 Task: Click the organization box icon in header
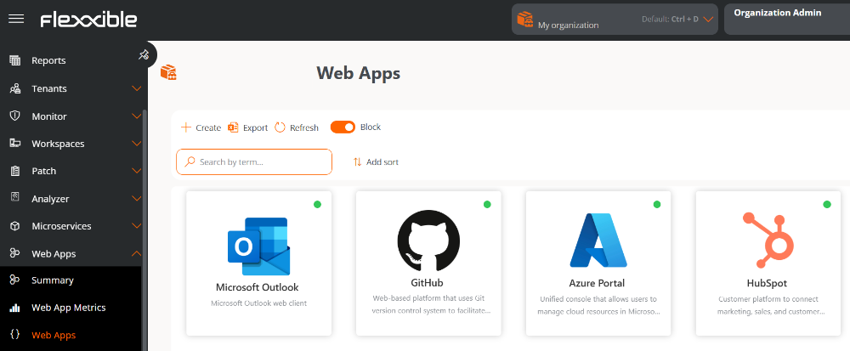(x=524, y=19)
